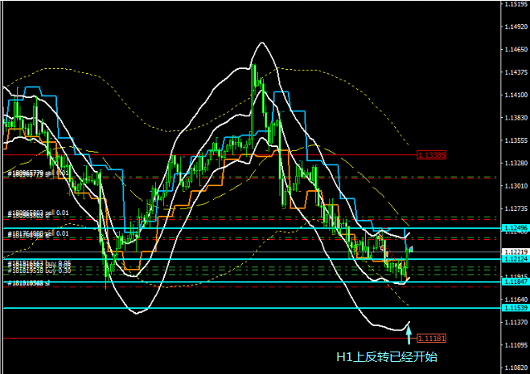Click the red 1.11181 price label

pos(431,338)
